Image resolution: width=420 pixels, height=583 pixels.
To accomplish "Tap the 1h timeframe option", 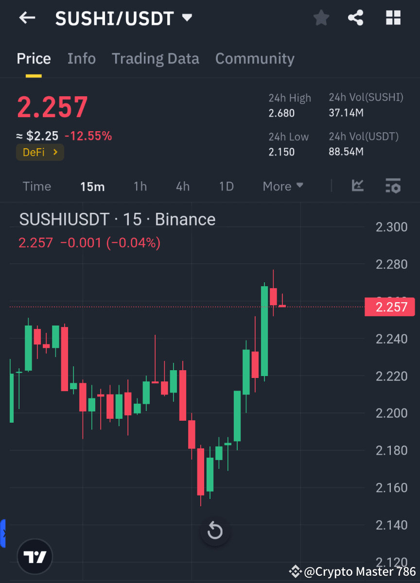I will (140, 186).
